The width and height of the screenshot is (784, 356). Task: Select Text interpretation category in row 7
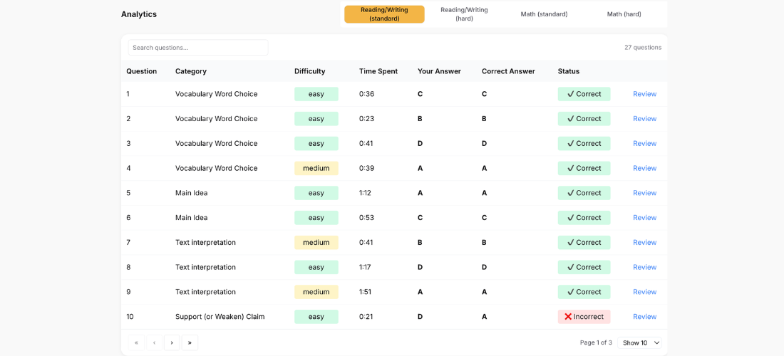coord(205,242)
